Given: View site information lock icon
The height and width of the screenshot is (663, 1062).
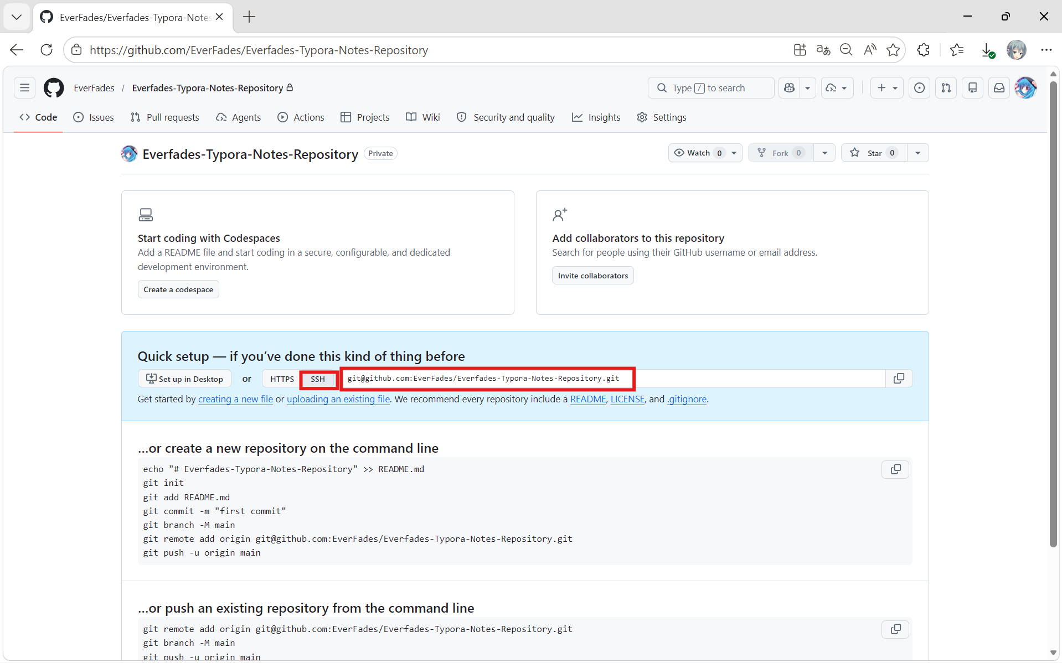Looking at the screenshot, I should (76, 50).
